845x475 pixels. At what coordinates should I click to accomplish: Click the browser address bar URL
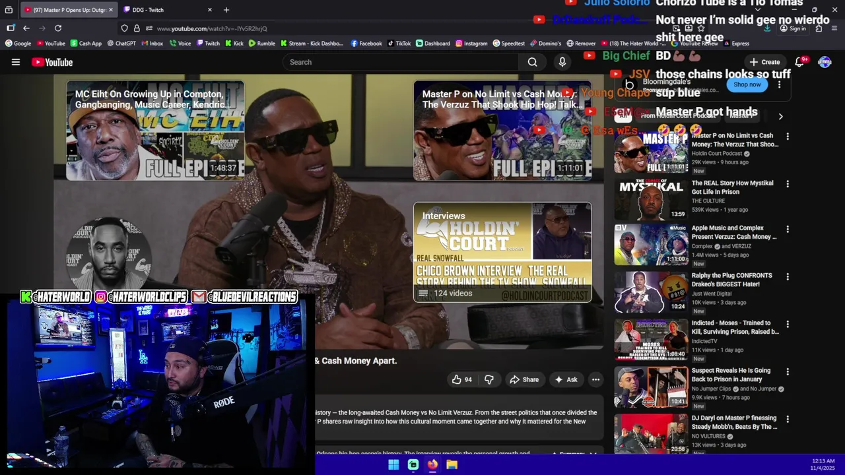click(x=211, y=28)
